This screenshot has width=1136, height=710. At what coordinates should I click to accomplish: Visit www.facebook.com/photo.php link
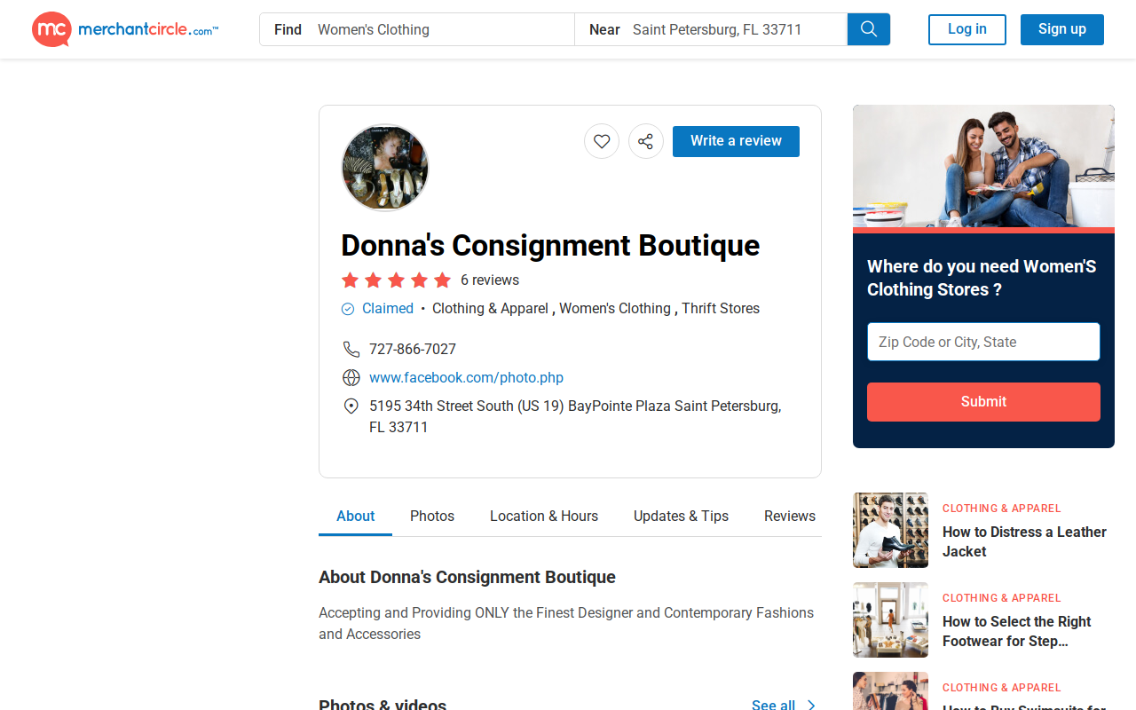pyautogui.click(x=466, y=377)
